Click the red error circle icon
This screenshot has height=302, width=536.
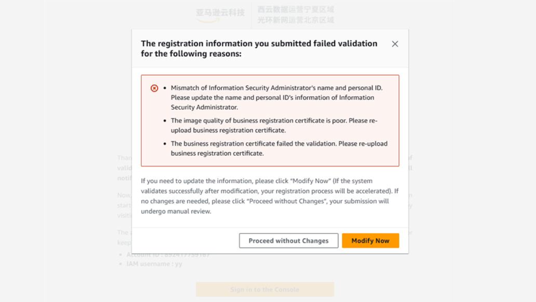tap(154, 88)
